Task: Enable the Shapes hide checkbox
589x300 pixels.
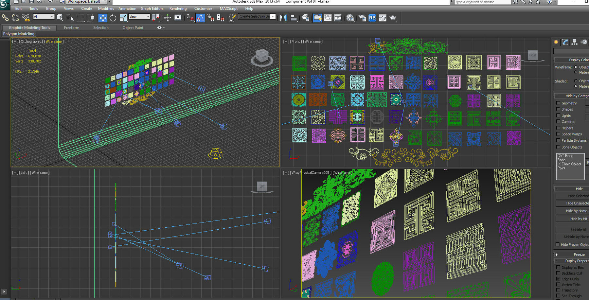Action: point(558,109)
